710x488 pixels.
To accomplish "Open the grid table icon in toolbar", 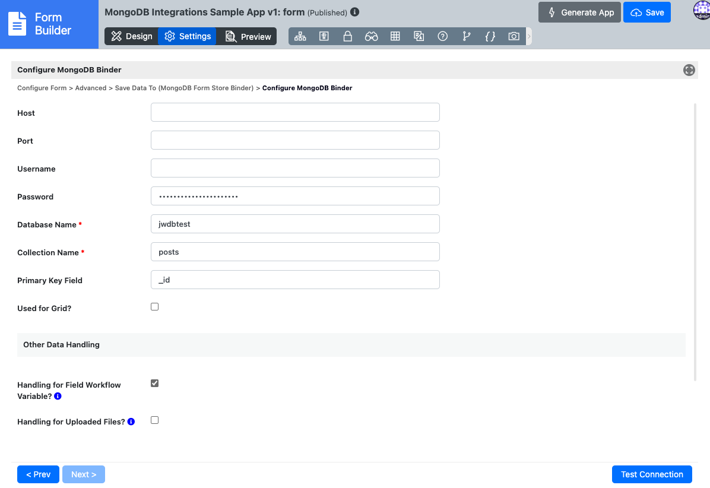I will coord(395,36).
